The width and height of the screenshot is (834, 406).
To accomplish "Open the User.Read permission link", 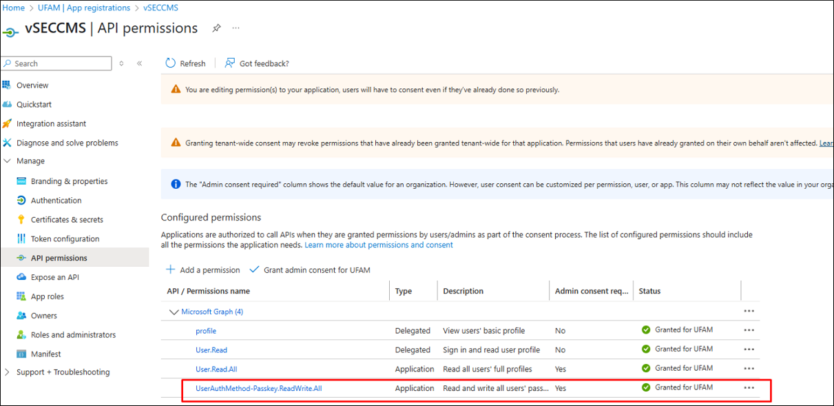I will (x=211, y=350).
